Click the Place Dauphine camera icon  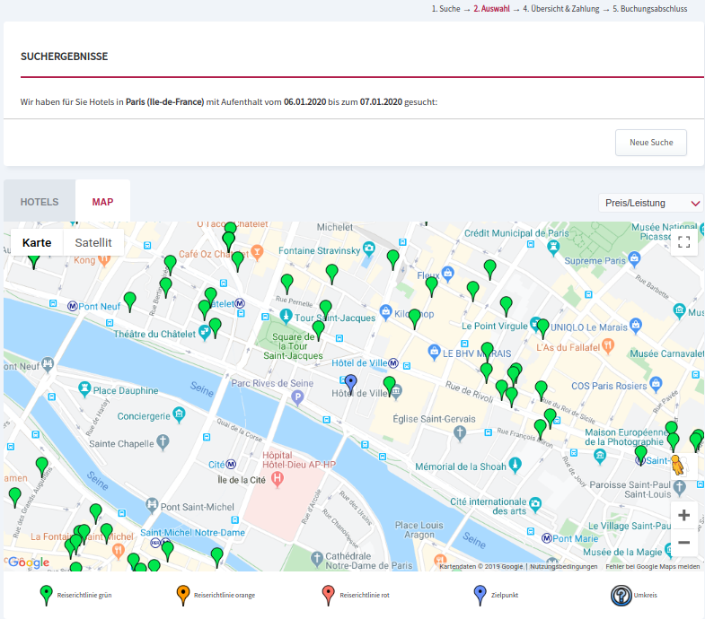84,388
